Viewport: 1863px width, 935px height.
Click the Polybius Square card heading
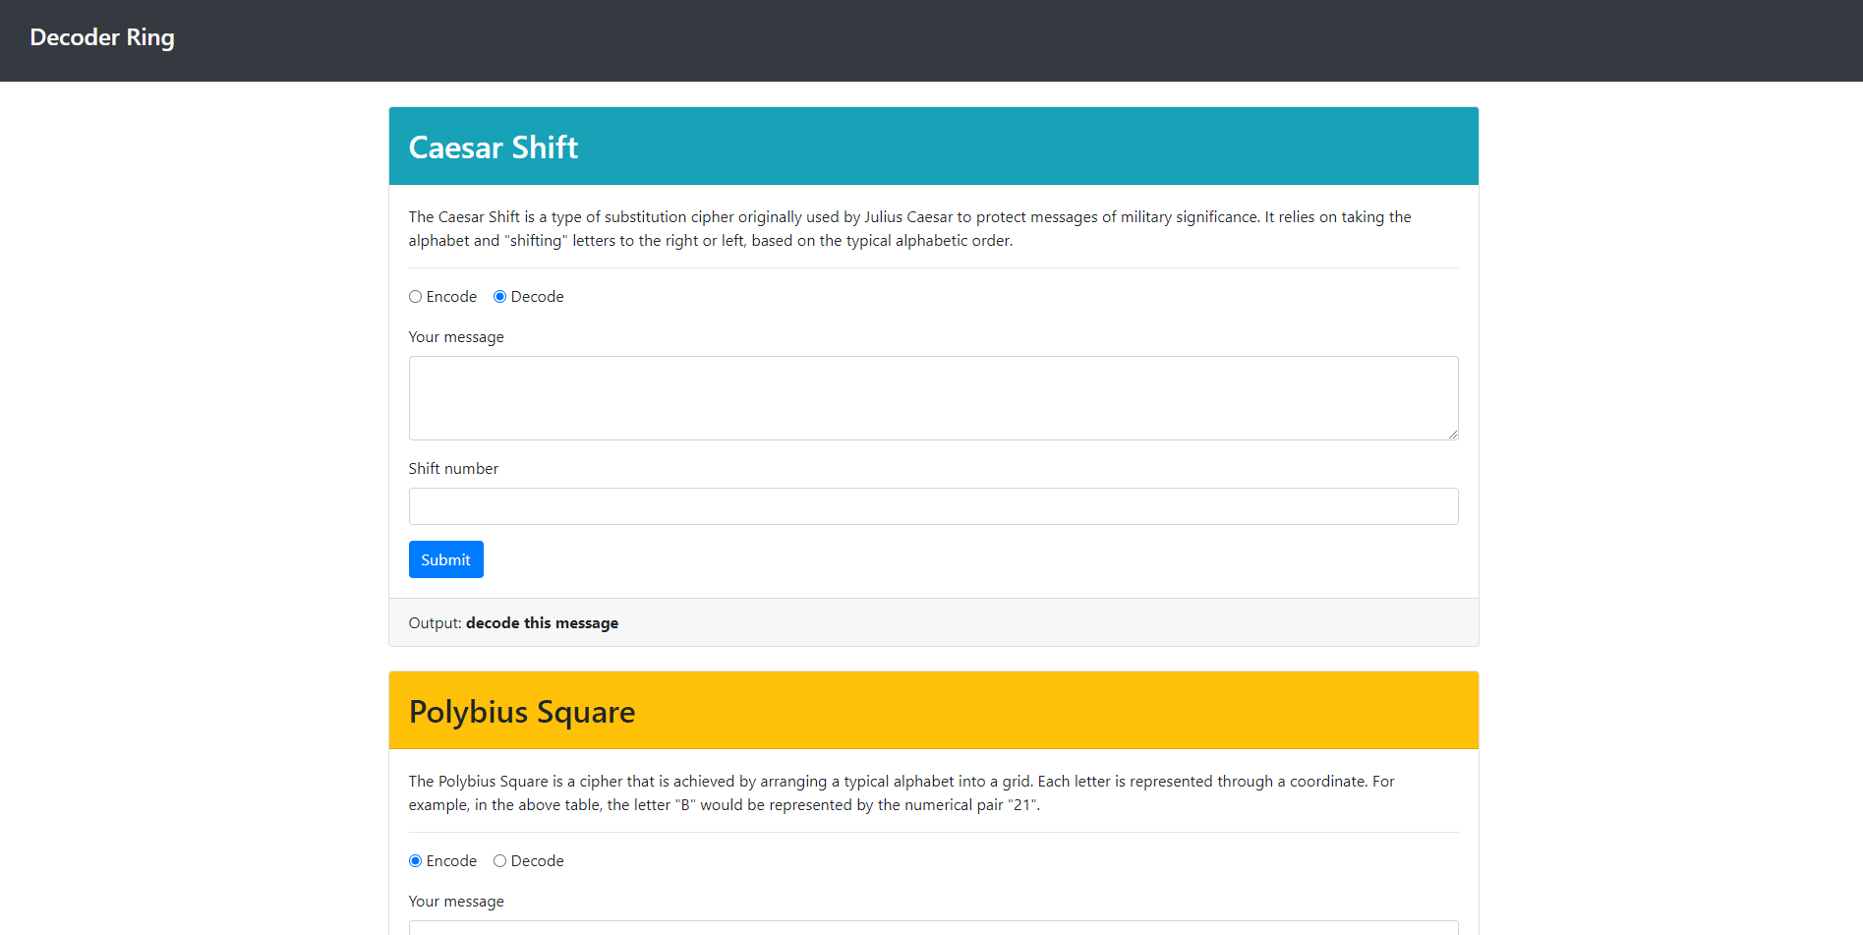point(521,712)
